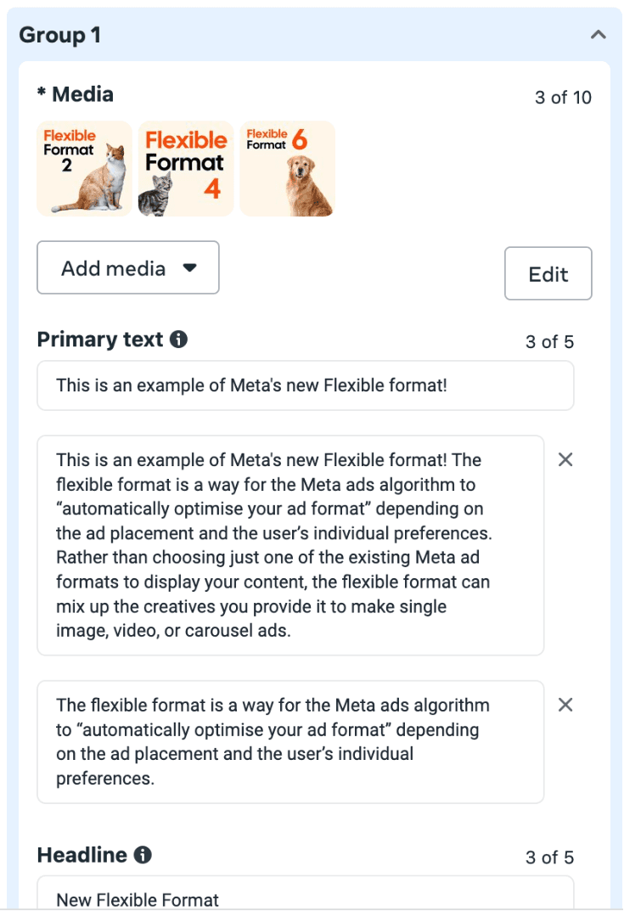Click the Edit button for media

(548, 273)
